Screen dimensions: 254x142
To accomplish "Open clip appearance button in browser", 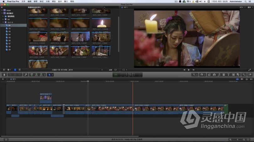I will tap(115, 70).
